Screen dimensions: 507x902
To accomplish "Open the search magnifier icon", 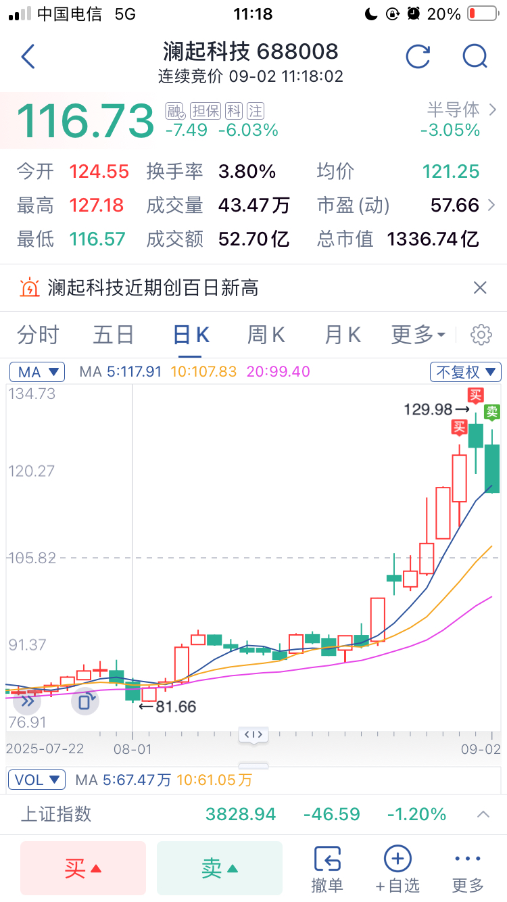I will click(475, 57).
